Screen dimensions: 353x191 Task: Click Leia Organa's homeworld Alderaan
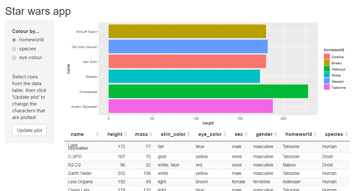[x=292, y=182]
